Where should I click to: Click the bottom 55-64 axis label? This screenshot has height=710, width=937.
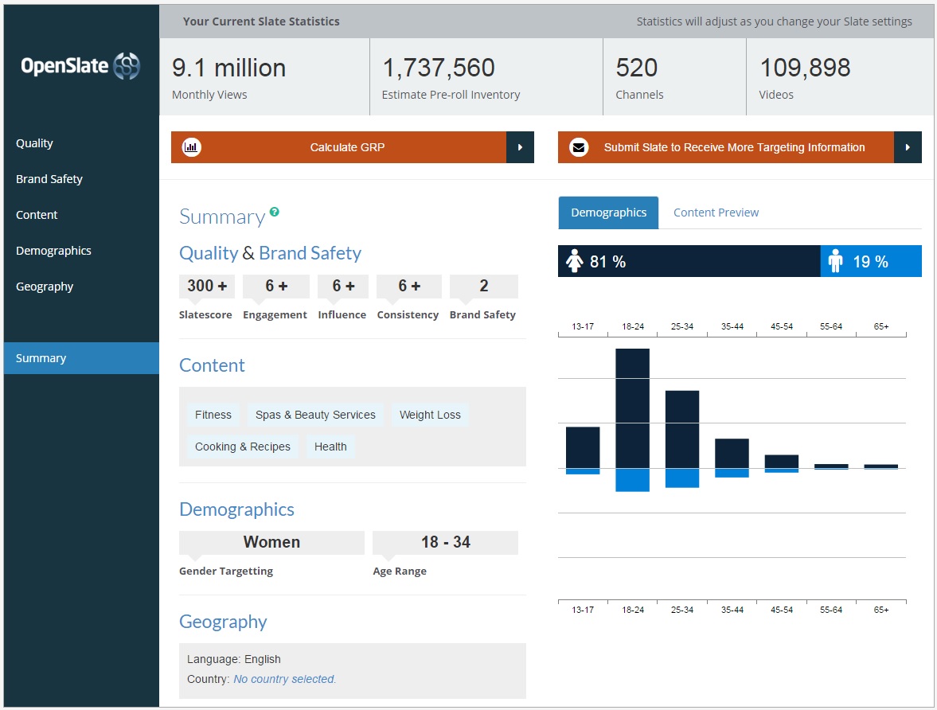coord(830,610)
